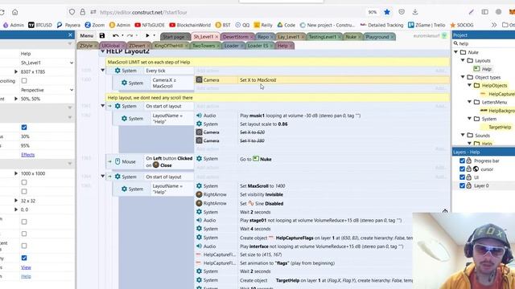Switch to the Playground tab
Screen dimensions: 515x289
377,37
